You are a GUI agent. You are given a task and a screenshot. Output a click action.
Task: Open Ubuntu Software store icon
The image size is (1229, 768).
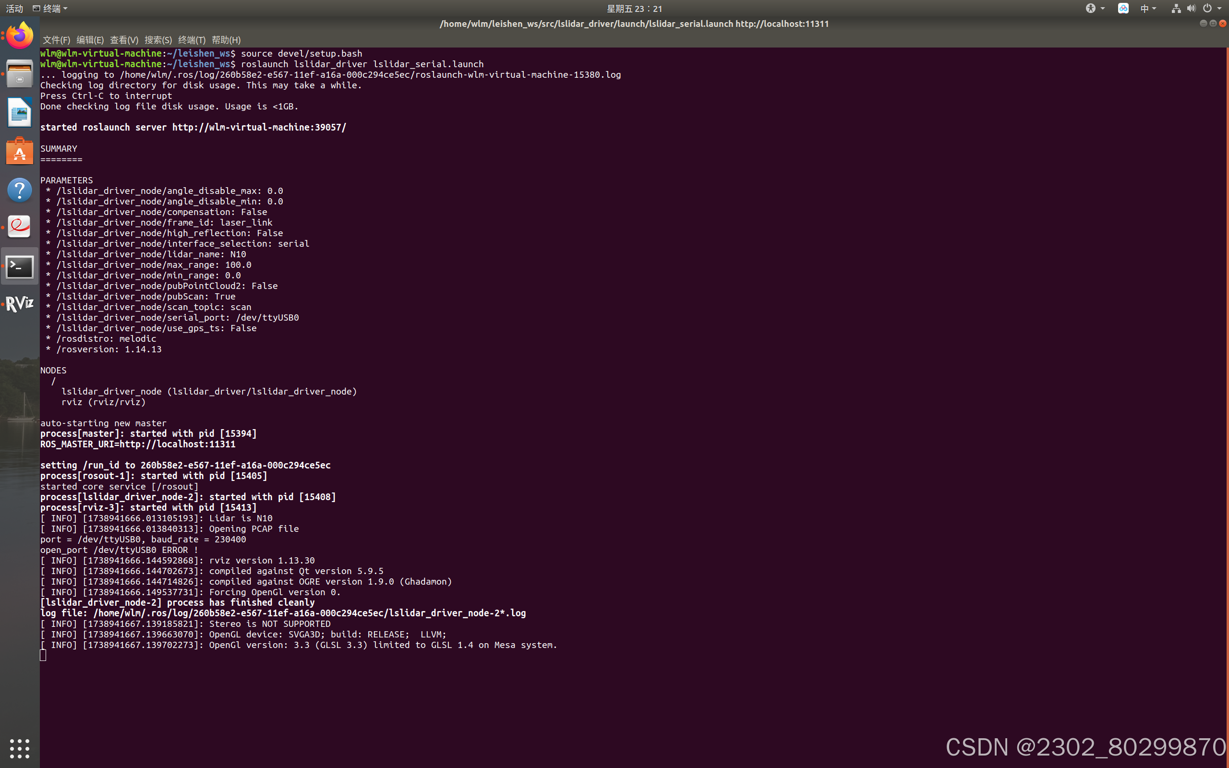(19, 151)
